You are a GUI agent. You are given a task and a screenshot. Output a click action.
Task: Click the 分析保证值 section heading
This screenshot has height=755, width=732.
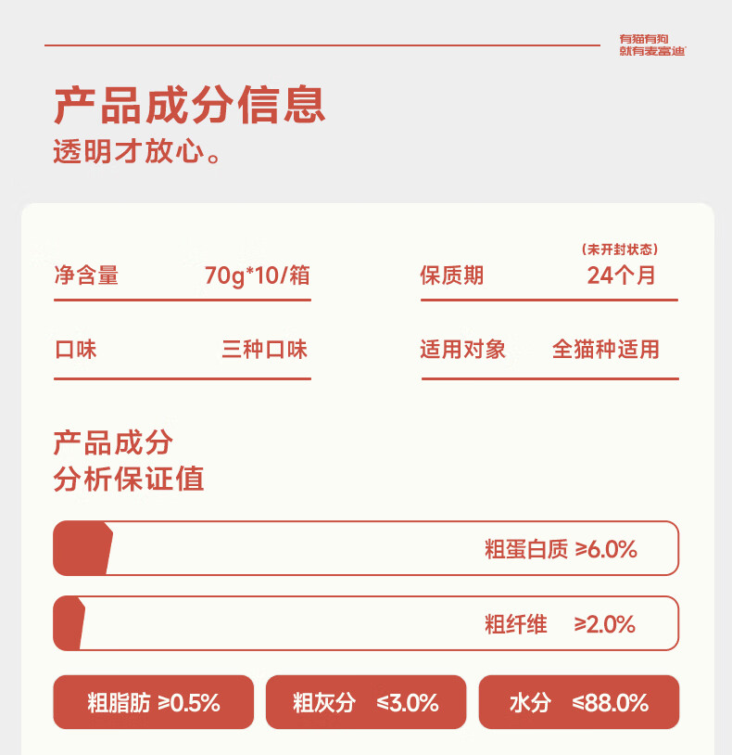pos(129,480)
